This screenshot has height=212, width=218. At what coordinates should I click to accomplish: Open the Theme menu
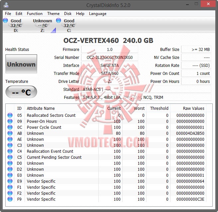click(53, 14)
